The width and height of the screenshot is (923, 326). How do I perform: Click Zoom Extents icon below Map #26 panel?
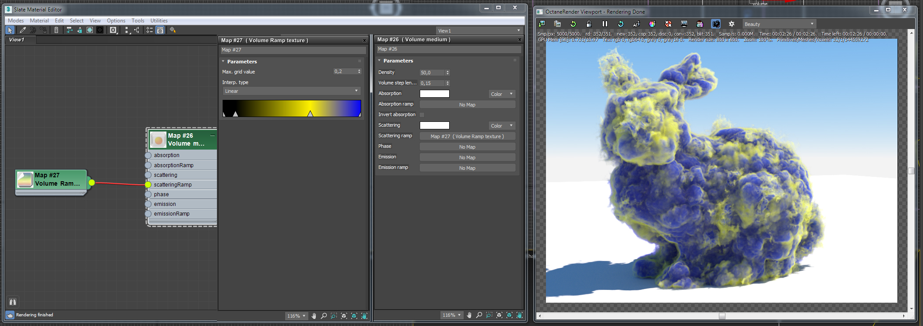(499, 315)
